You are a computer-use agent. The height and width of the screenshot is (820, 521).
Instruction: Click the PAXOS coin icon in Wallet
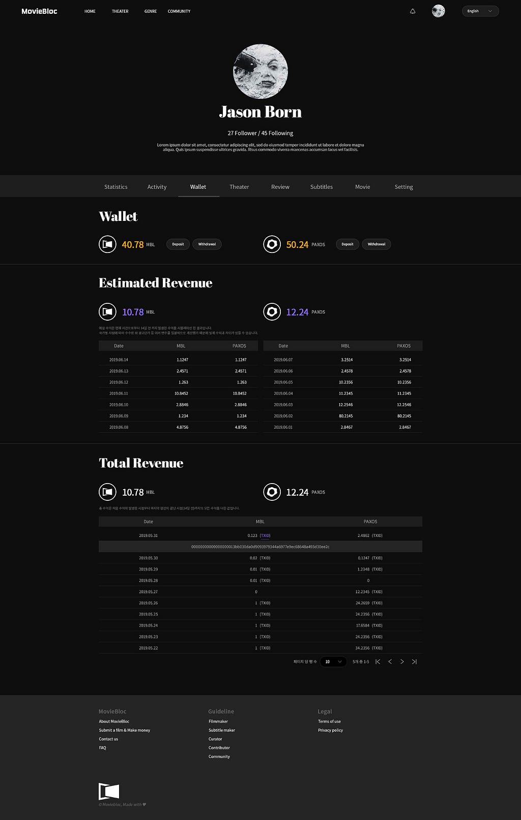tap(272, 244)
